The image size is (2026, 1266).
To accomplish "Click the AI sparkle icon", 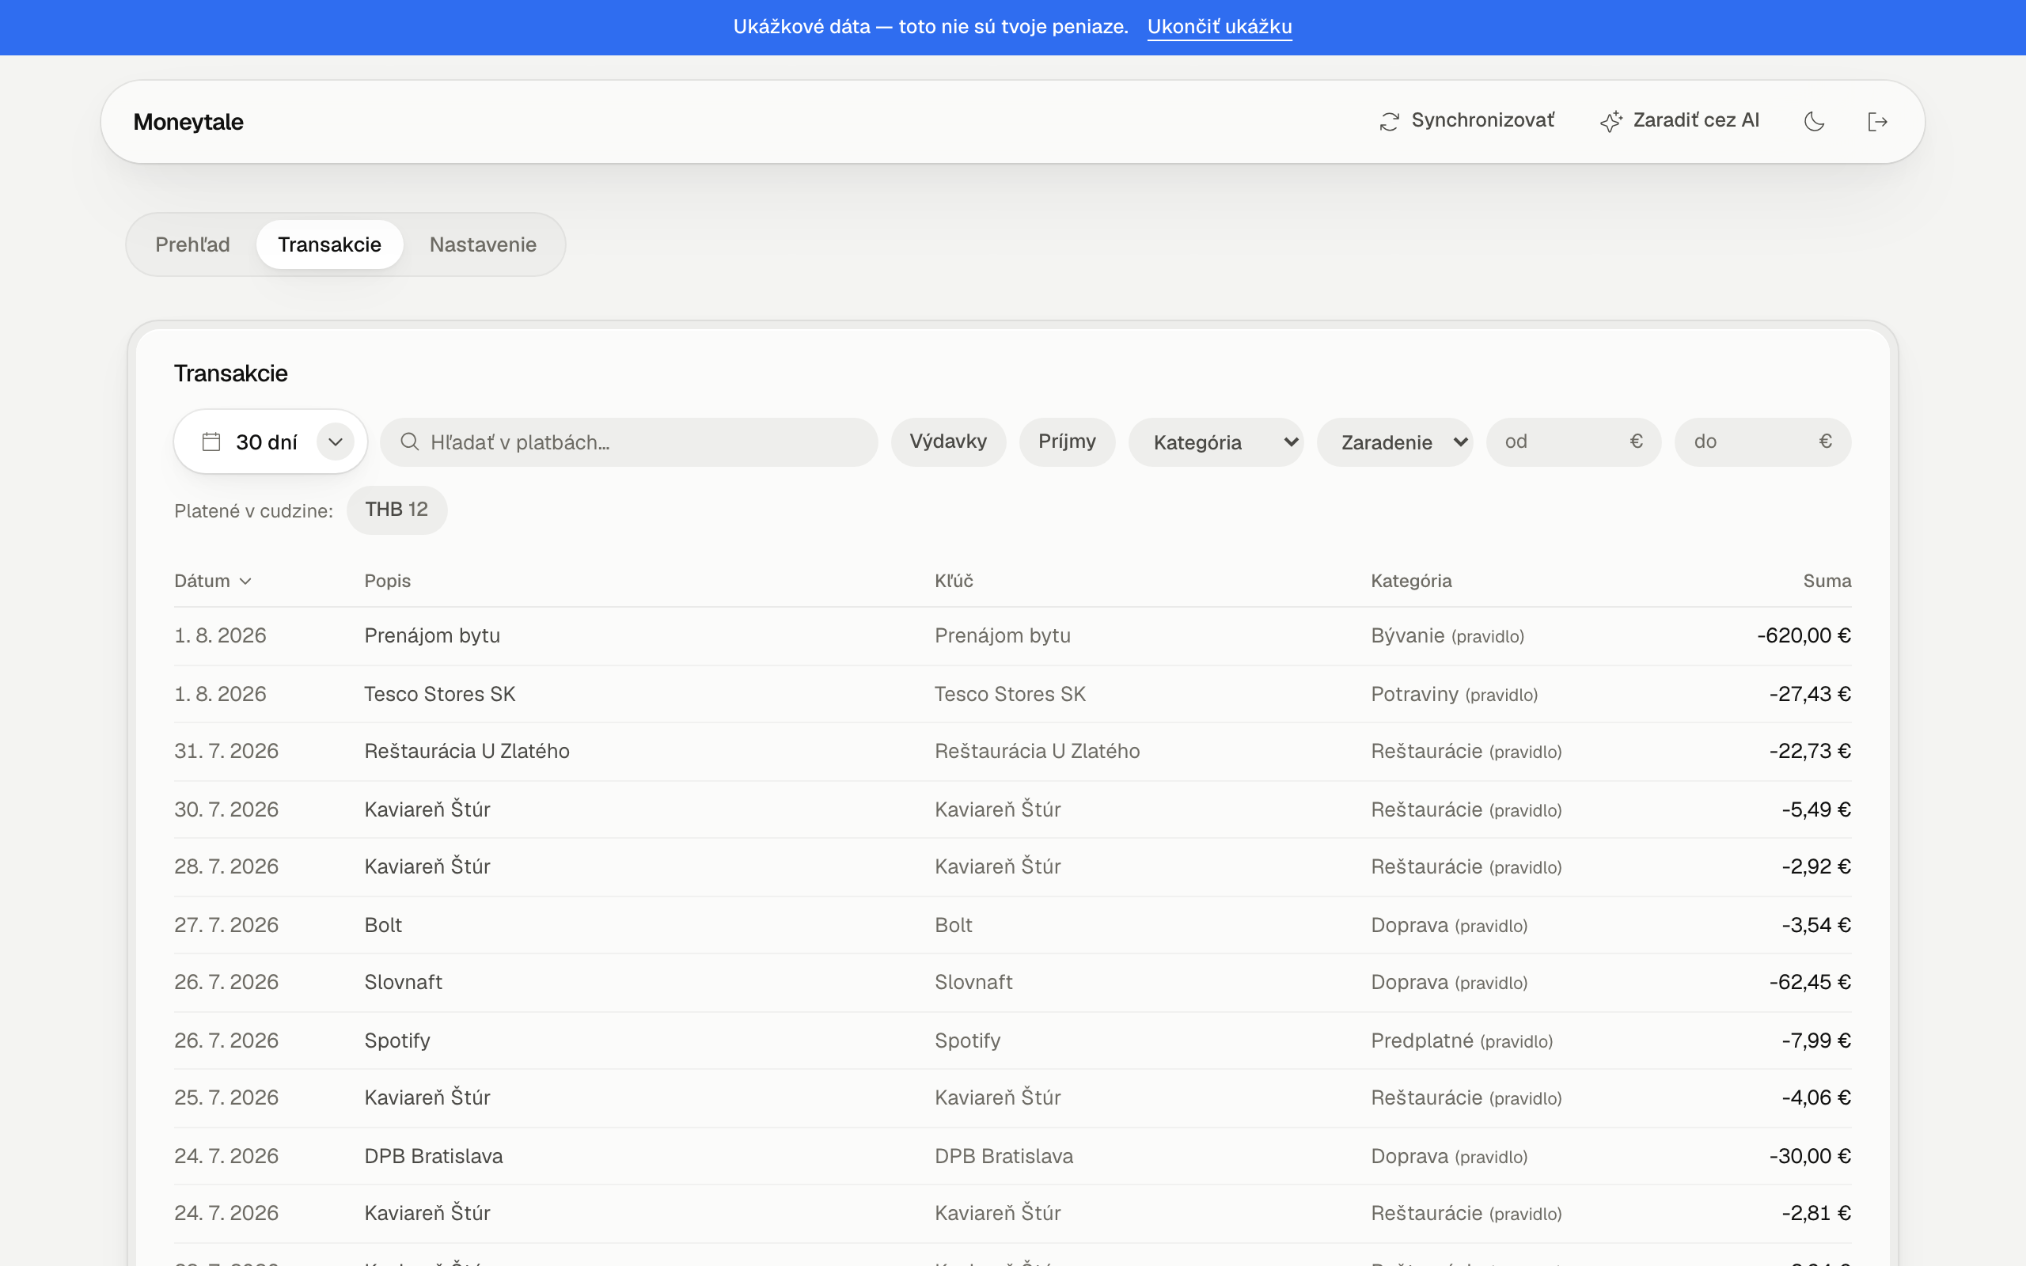I will [x=1611, y=121].
